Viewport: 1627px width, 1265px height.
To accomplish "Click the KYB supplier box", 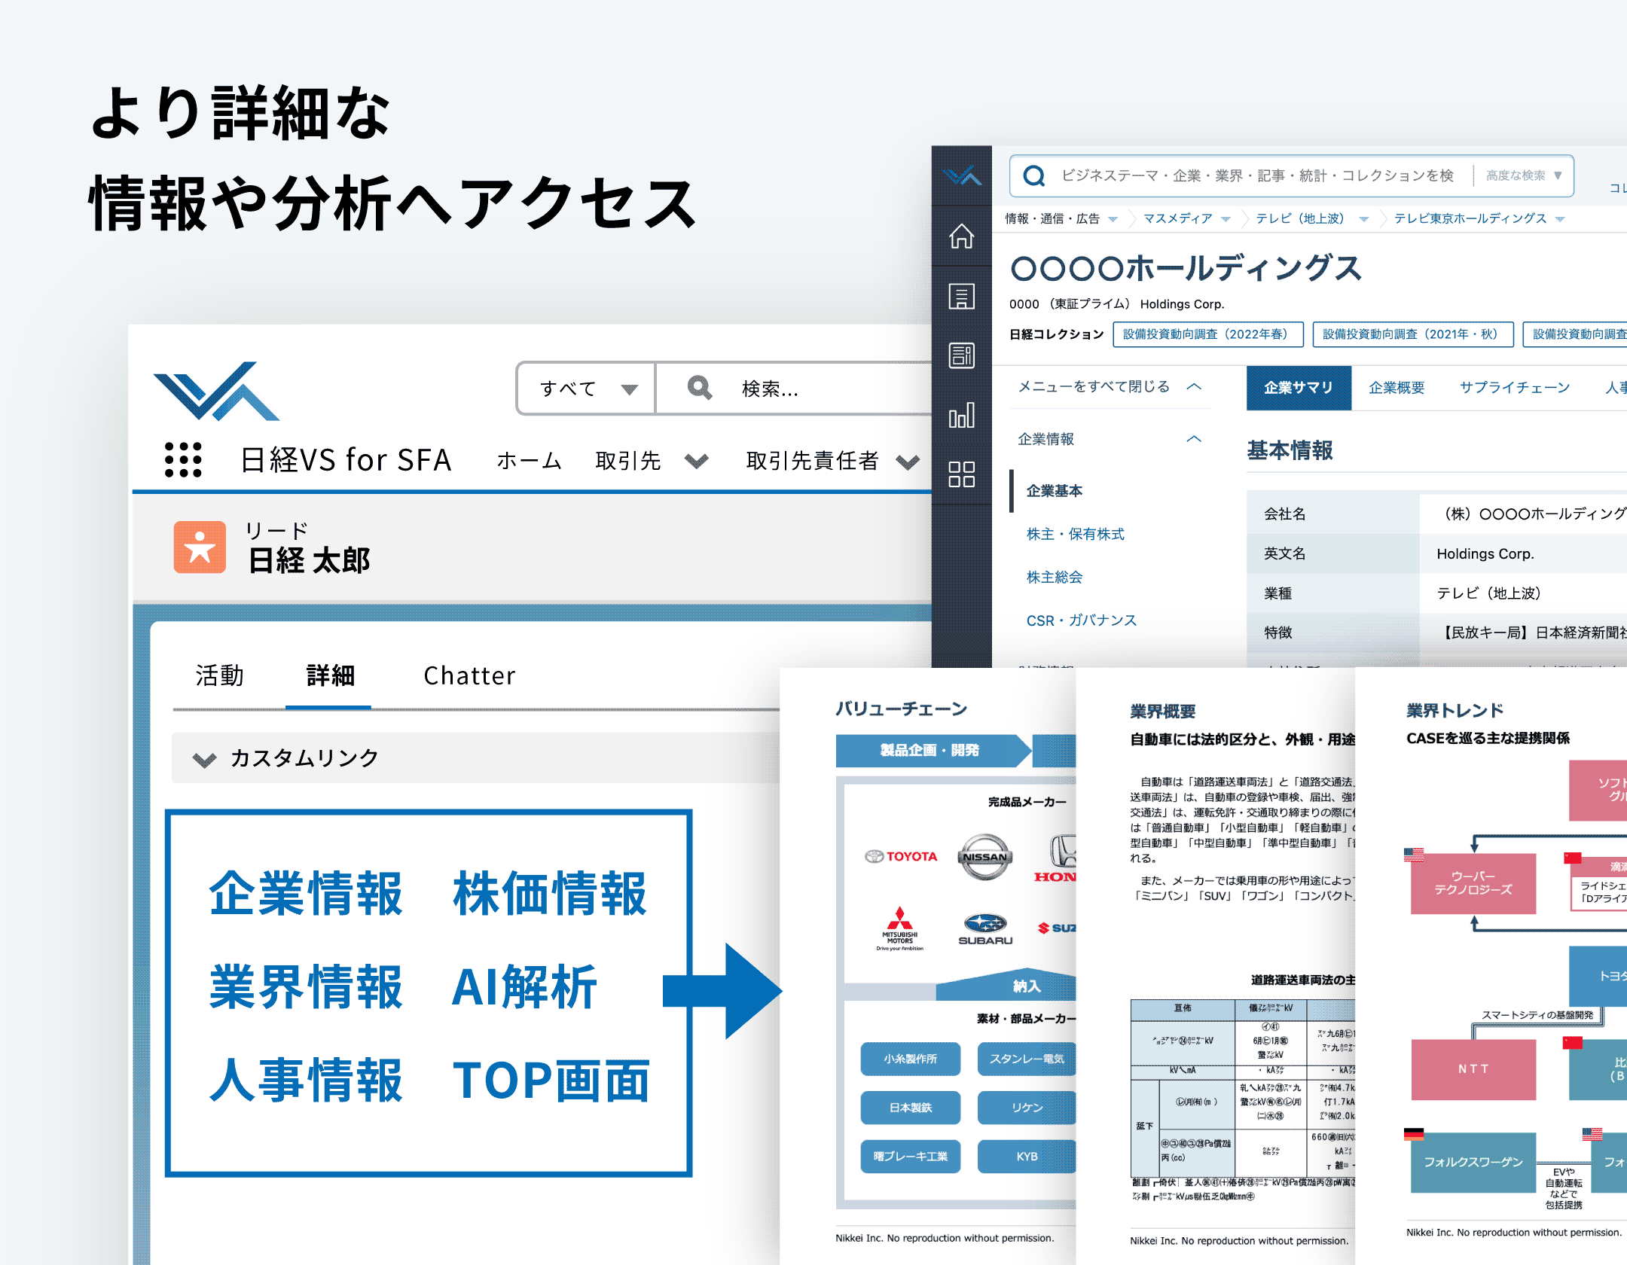I will [x=1026, y=1157].
